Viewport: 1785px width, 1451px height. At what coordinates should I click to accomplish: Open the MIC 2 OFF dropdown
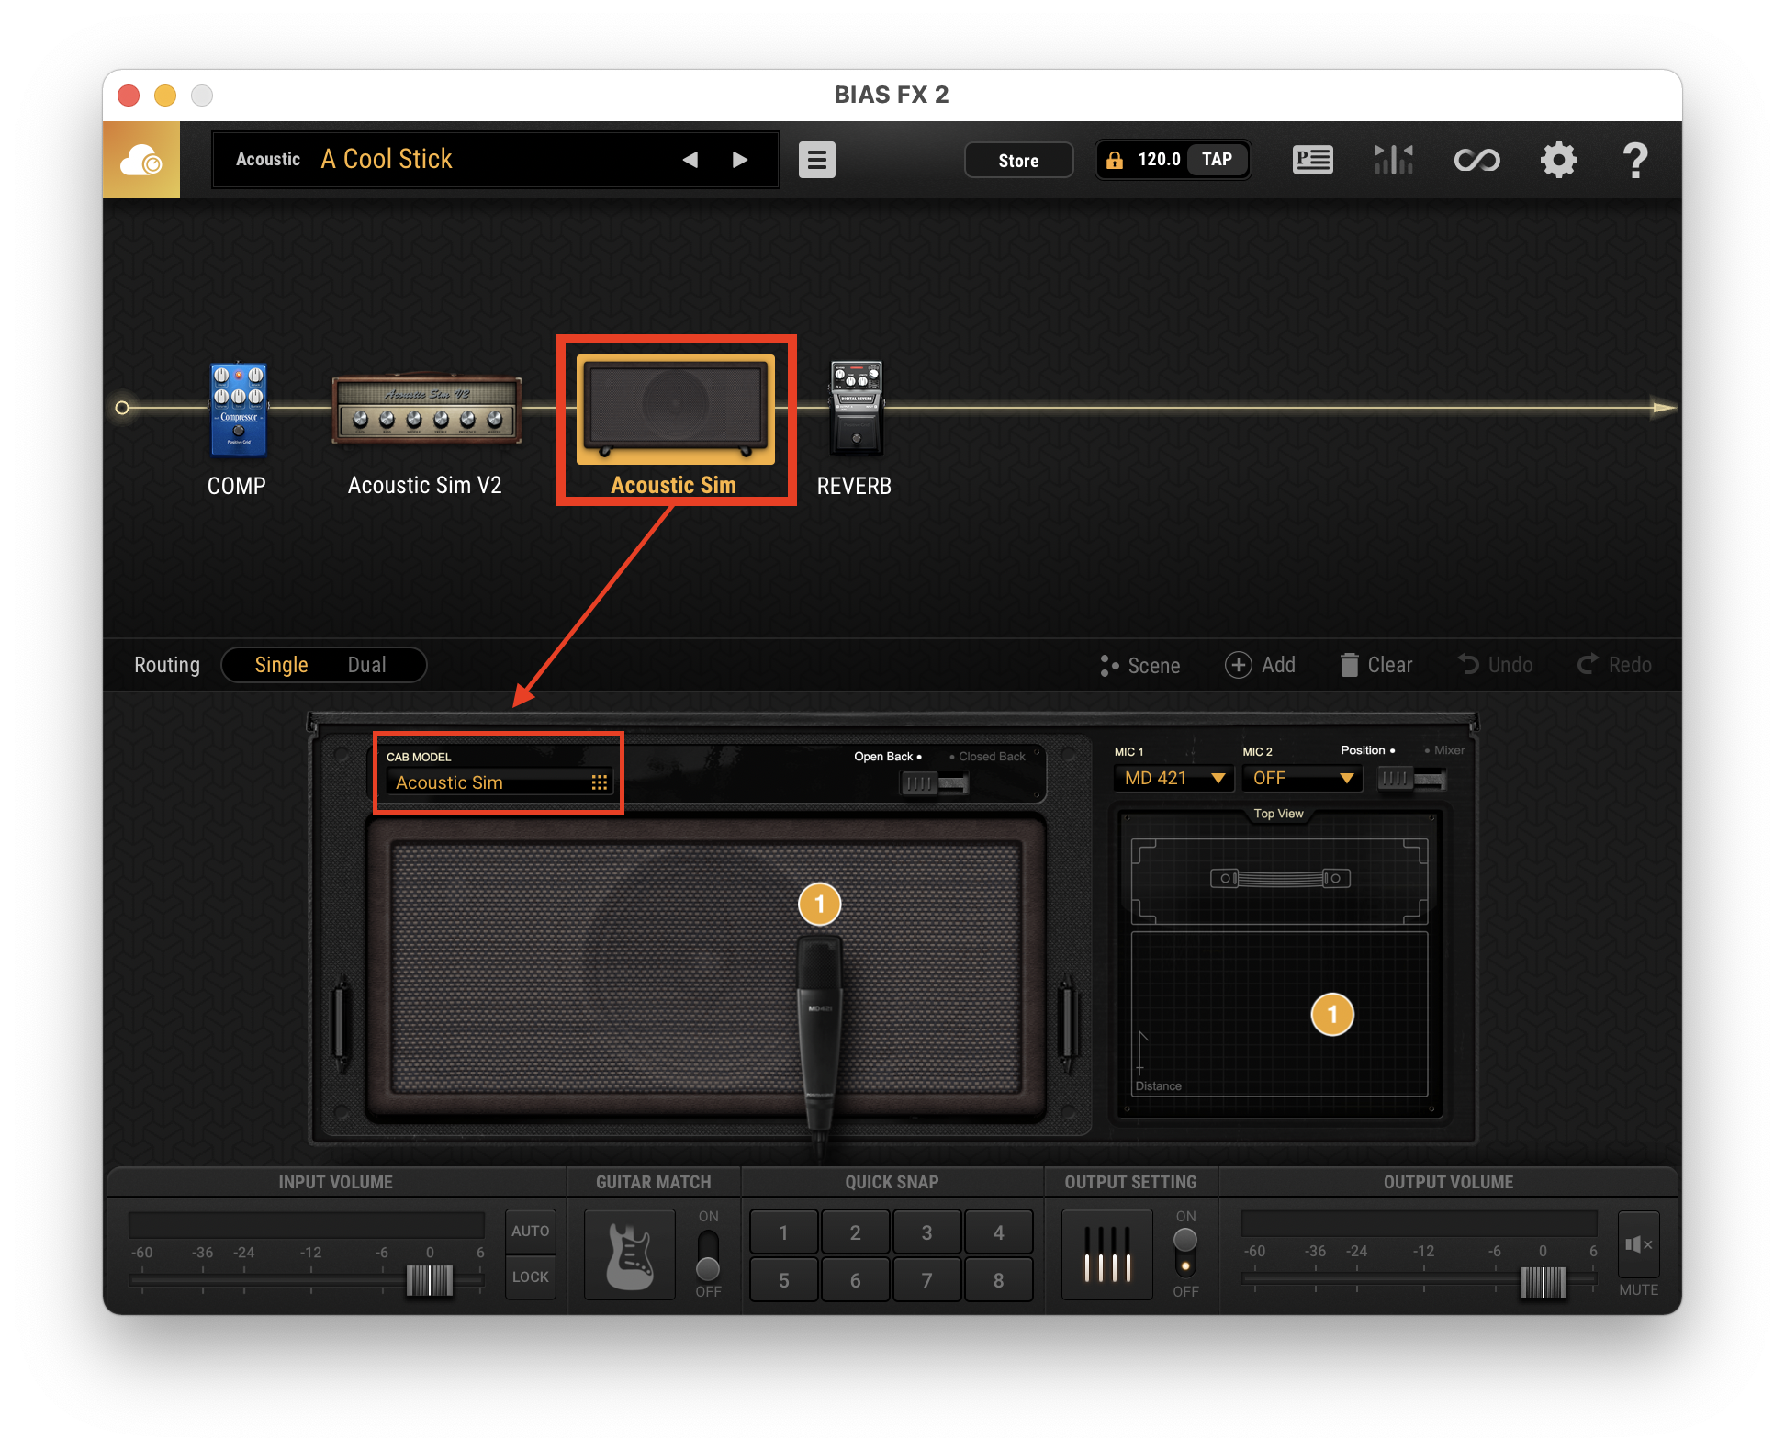click(1302, 779)
